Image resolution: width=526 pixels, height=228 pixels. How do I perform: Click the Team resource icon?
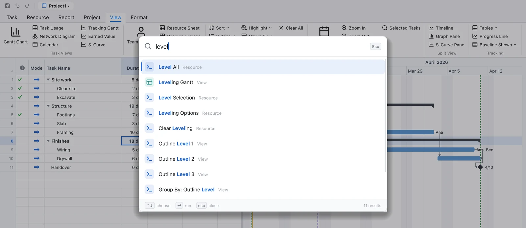point(141,32)
